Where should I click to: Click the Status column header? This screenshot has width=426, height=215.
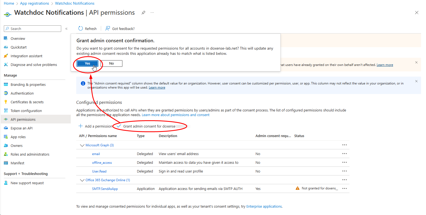point(299,136)
